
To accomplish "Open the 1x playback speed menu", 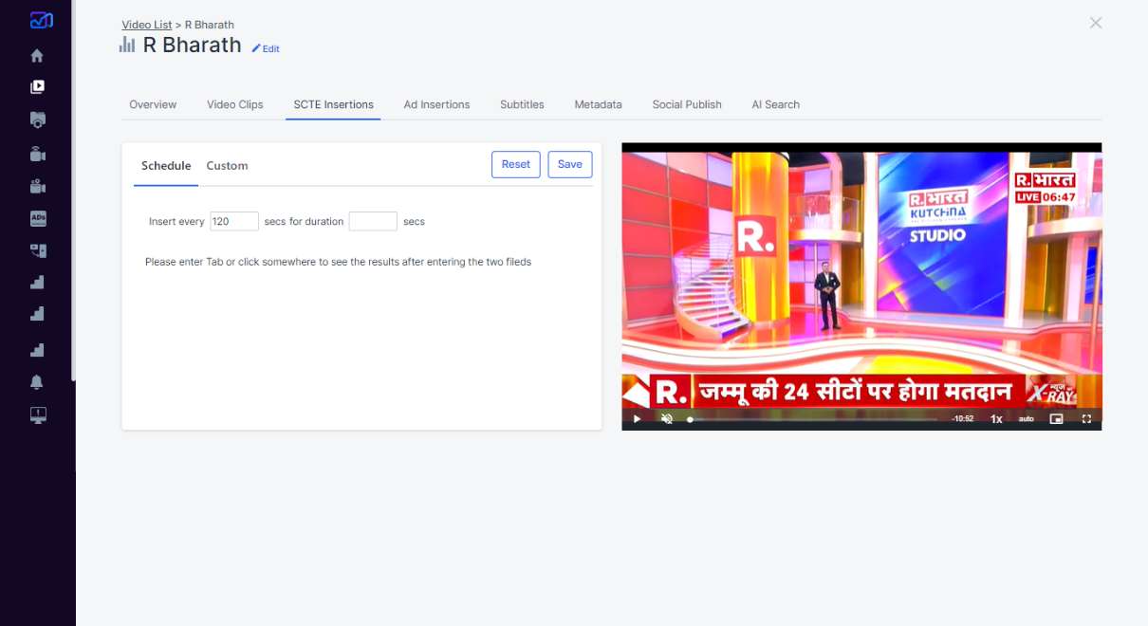I will pyautogui.click(x=996, y=418).
